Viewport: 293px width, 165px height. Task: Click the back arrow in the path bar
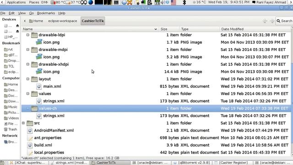click(x=25, y=21)
